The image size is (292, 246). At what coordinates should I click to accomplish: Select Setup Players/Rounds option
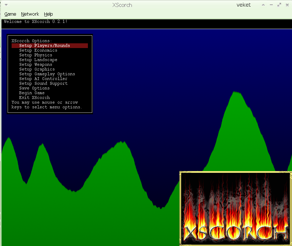(x=50, y=45)
